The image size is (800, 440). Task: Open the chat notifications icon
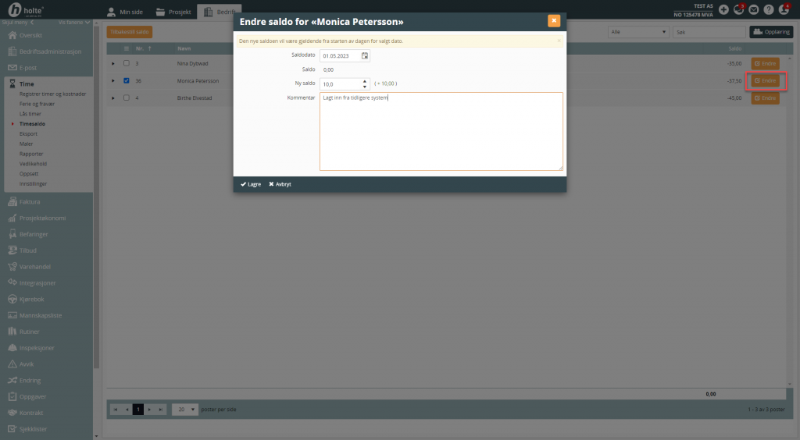point(738,9)
